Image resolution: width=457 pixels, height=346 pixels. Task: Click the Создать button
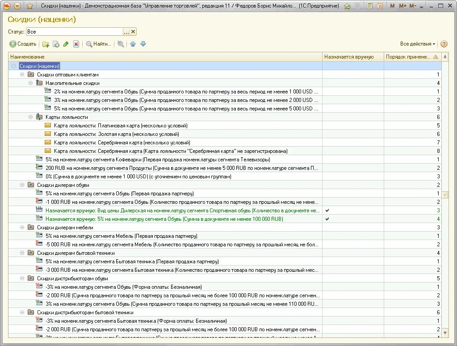(23, 44)
